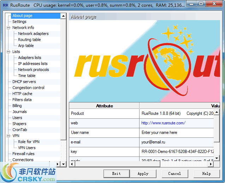The width and height of the screenshot is (225, 183).
Task: Click the Attribute column header
Action: tap(104, 106)
